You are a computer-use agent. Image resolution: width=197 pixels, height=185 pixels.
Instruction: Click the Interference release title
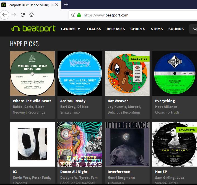click(119, 172)
